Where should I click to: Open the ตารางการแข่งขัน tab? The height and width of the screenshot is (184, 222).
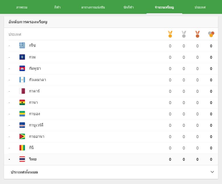click(93, 7)
